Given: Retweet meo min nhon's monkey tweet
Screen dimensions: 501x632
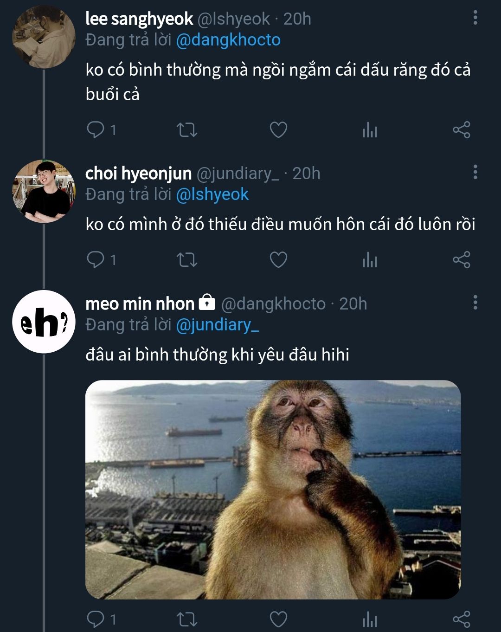Looking at the screenshot, I should click(x=187, y=619).
